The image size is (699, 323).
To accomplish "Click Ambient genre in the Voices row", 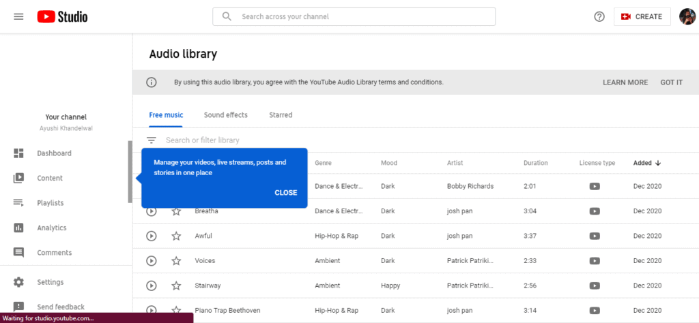I will pos(327,261).
